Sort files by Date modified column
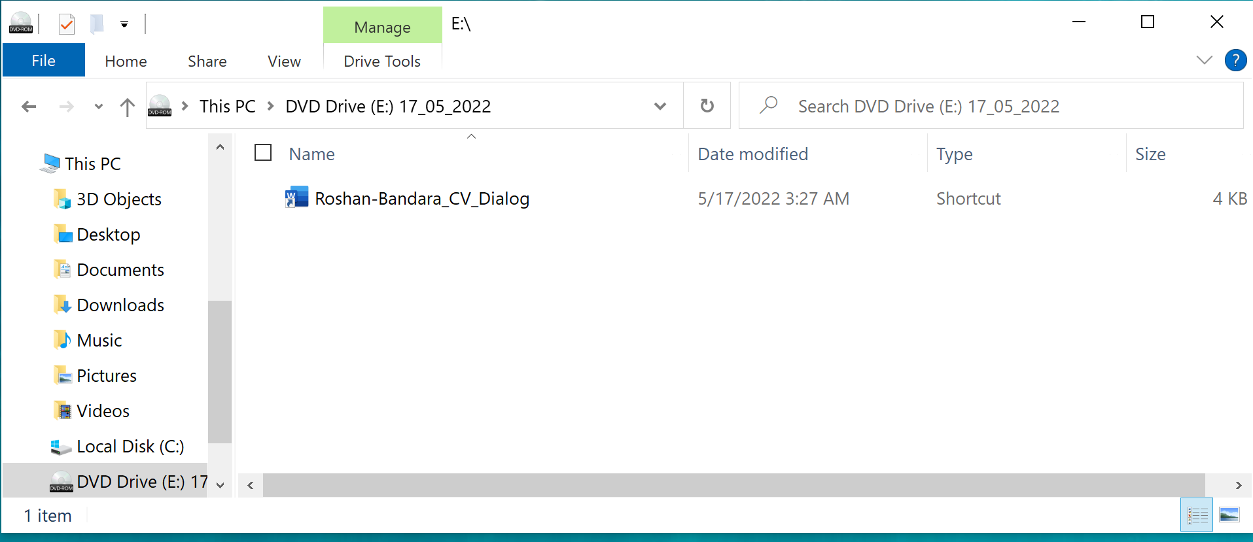The width and height of the screenshot is (1253, 542). (752, 154)
